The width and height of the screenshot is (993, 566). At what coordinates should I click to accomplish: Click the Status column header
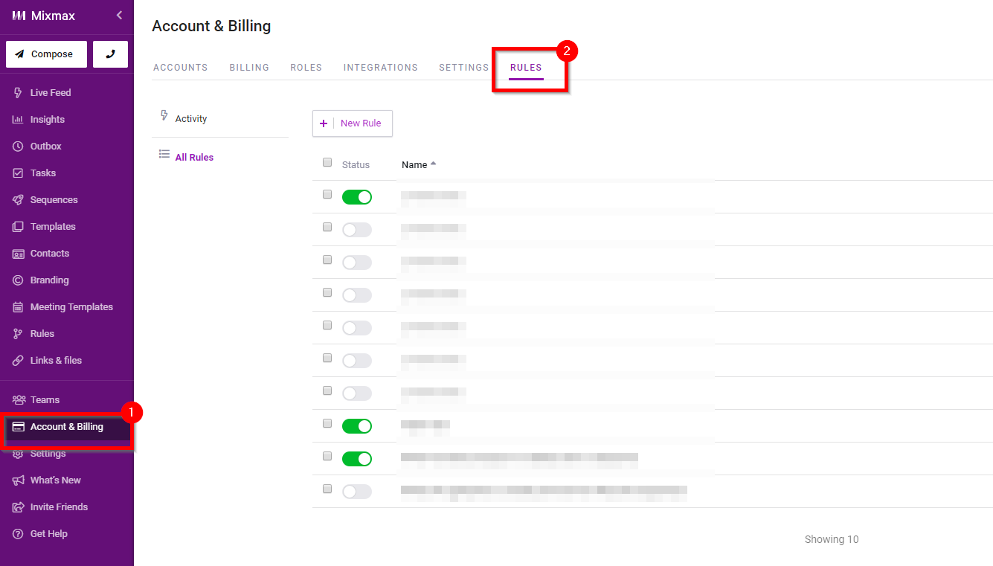click(x=356, y=165)
